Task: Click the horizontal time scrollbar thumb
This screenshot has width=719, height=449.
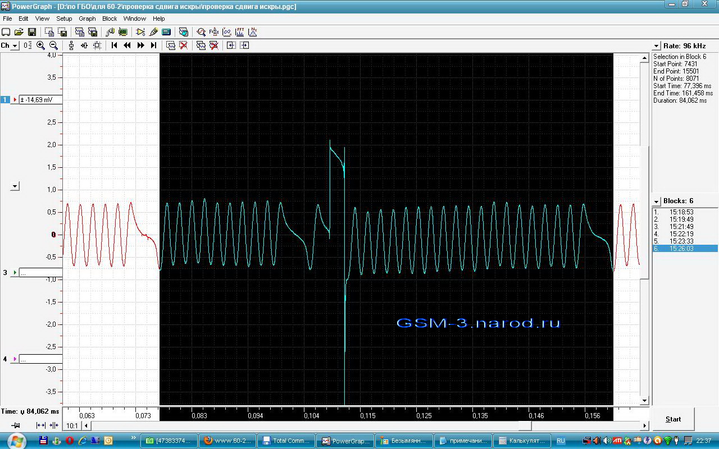Action: (525, 426)
